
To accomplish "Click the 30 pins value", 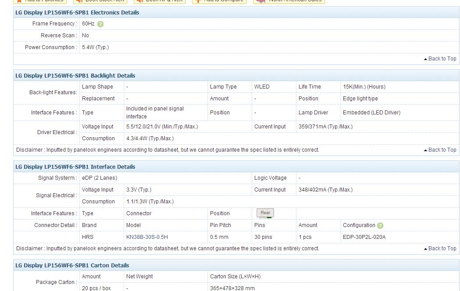I will (263, 237).
